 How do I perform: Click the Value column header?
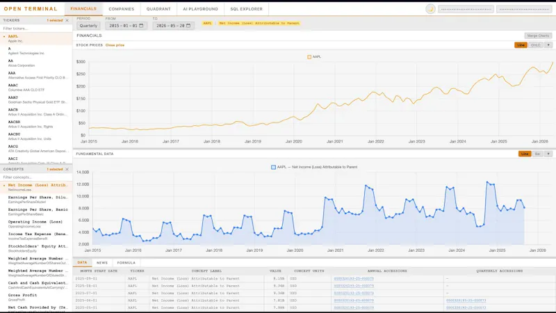point(275,271)
